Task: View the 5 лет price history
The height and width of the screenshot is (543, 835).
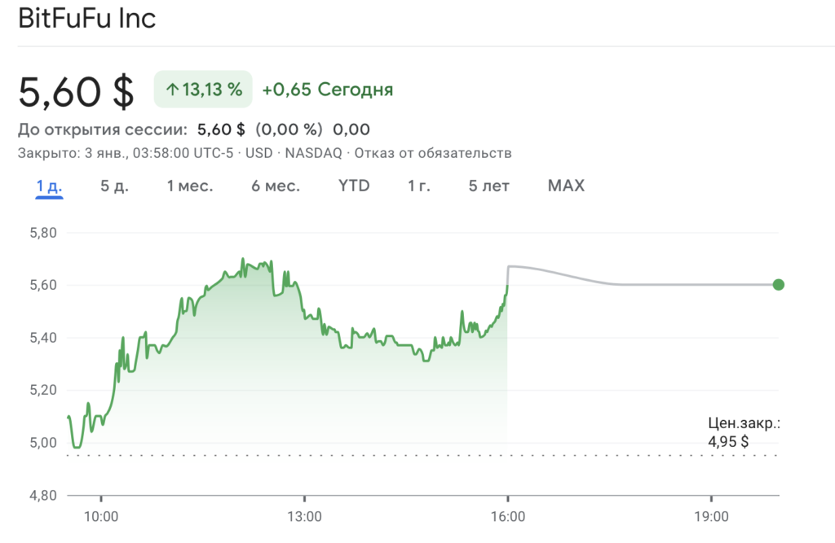Action: [489, 186]
